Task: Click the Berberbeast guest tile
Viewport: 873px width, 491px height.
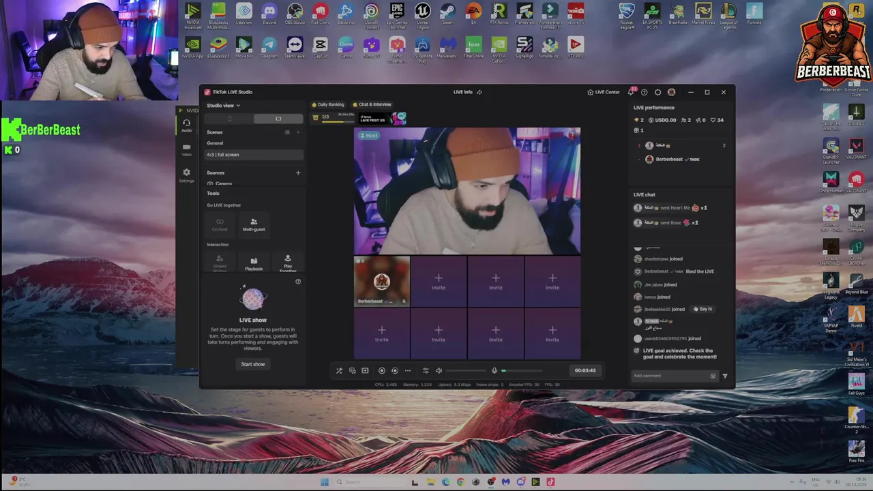Action: pos(381,281)
